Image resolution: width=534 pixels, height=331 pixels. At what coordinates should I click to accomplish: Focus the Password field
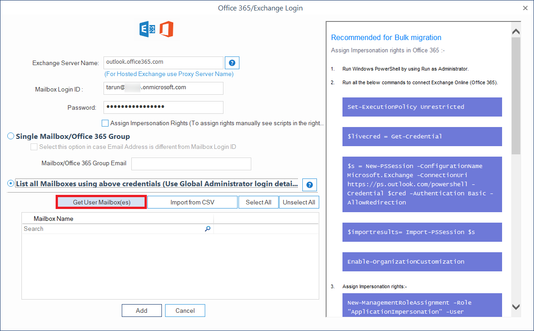163,107
